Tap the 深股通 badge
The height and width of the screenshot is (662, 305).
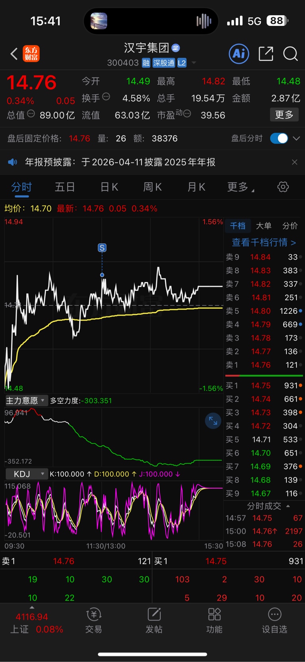point(164,63)
